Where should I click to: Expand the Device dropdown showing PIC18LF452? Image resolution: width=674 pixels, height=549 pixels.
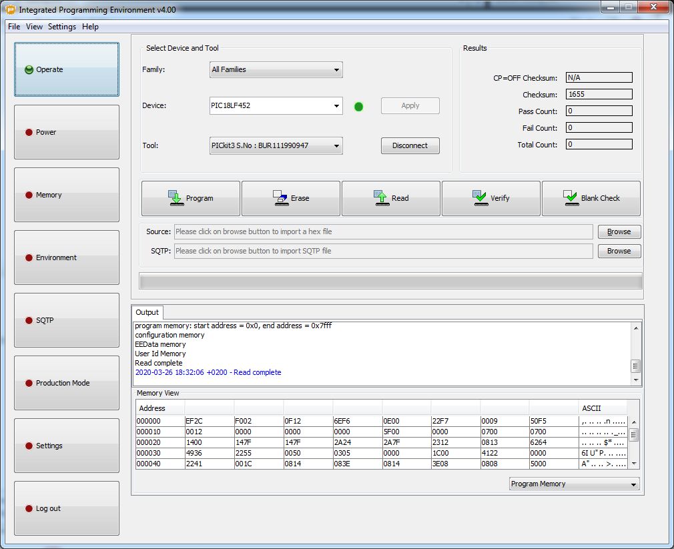point(276,105)
